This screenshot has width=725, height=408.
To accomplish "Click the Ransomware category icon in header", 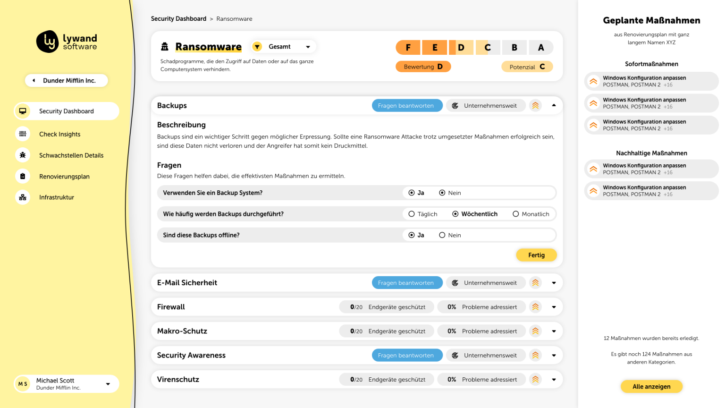I will (x=165, y=46).
